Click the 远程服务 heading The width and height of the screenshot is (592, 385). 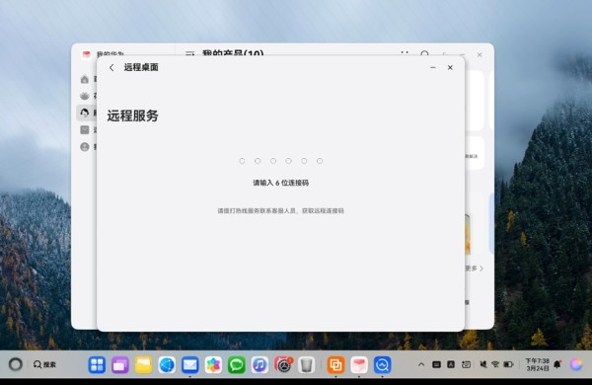click(x=132, y=115)
